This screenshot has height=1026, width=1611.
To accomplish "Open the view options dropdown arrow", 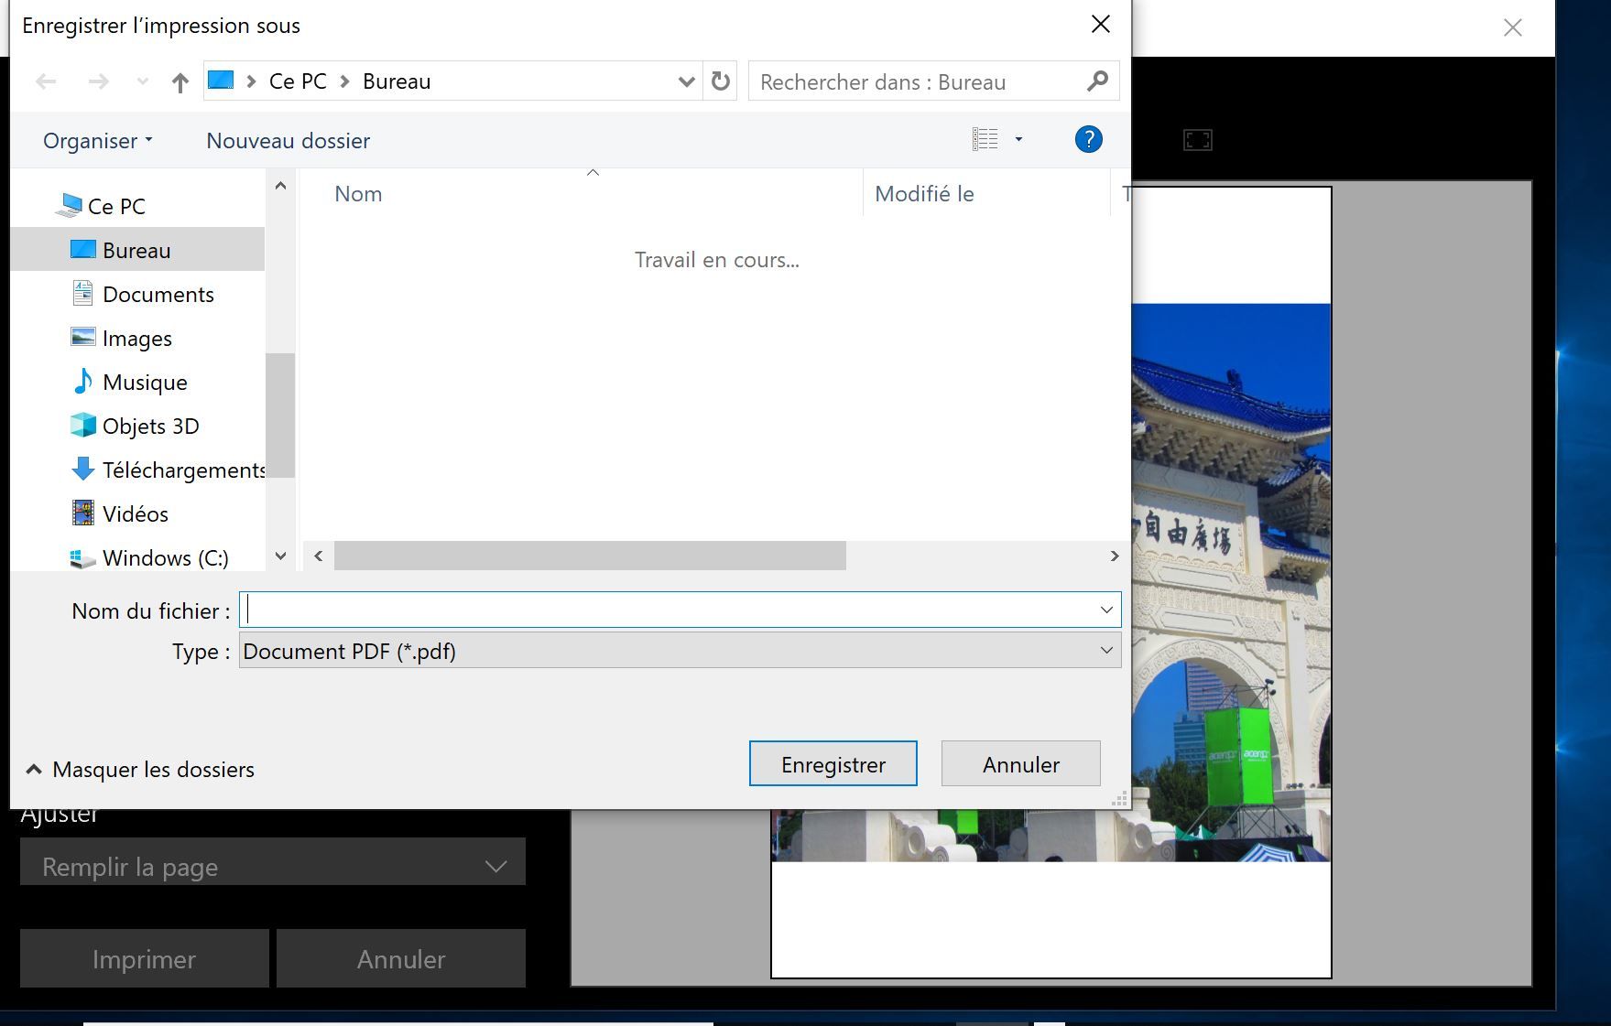I will pyautogui.click(x=1018, y=139).
